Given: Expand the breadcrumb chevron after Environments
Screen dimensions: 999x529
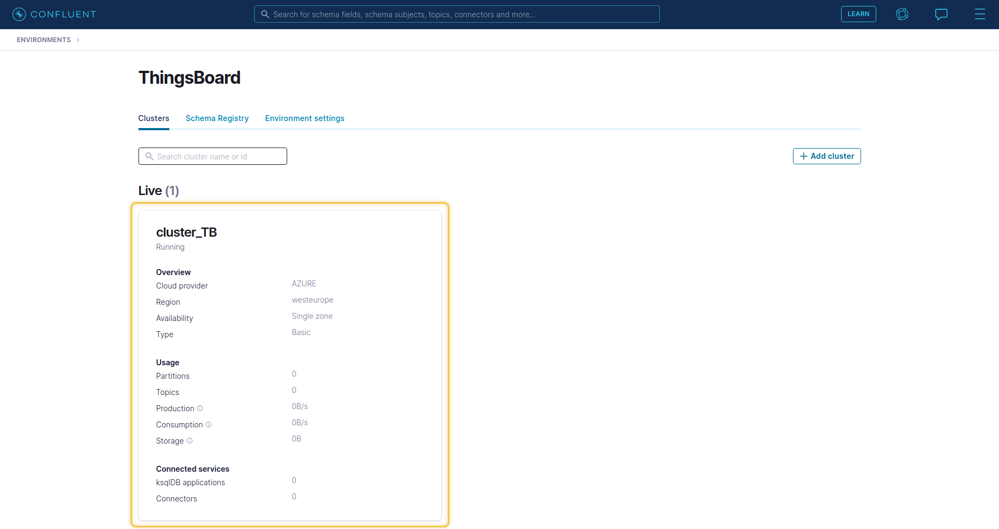Looking at the screenshot, I should tap(78, 40).
